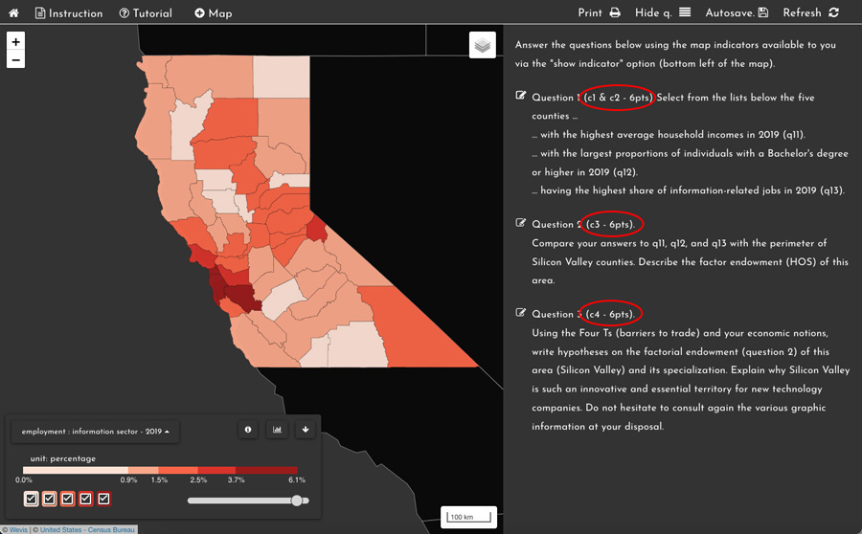
Task: Open the indicator chart view
Action: click(x=277, y=430)
